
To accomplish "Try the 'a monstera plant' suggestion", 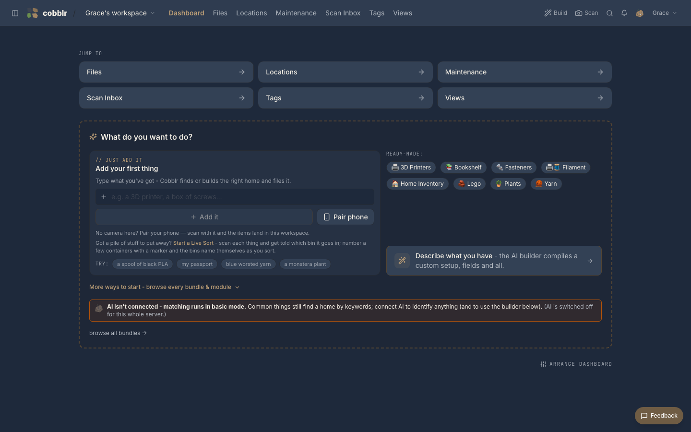I will click(305, 264).
